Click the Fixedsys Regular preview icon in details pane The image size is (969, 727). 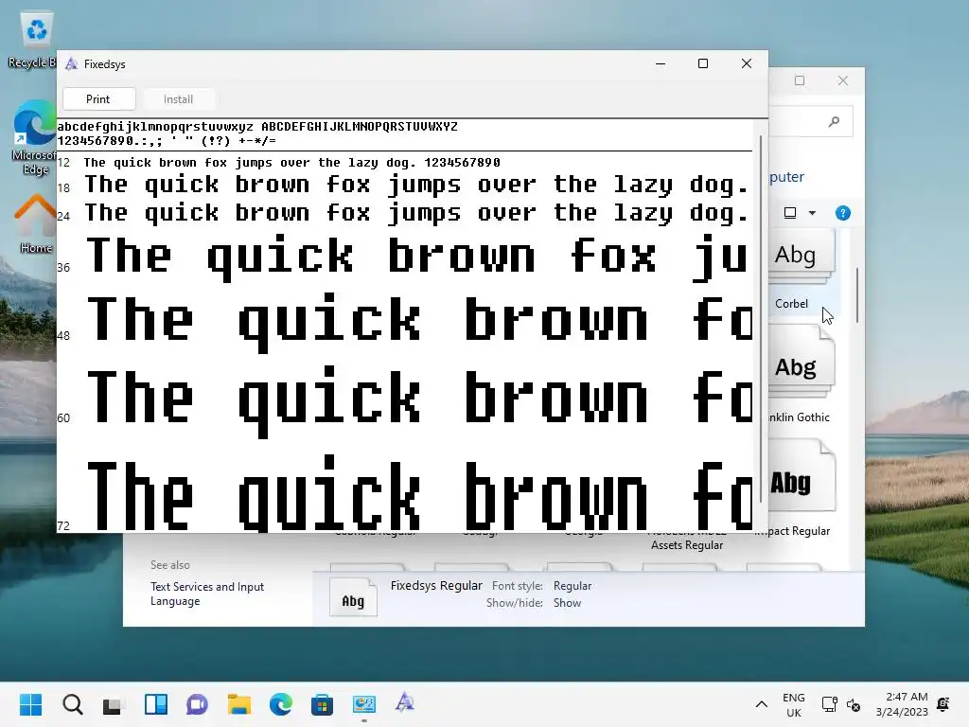click(353, 597)
